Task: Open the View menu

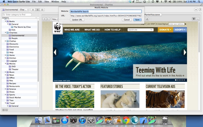Action: [47, 2]
